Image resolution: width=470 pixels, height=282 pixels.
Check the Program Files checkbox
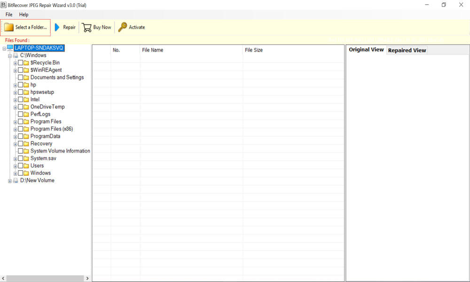coord(20,121)
